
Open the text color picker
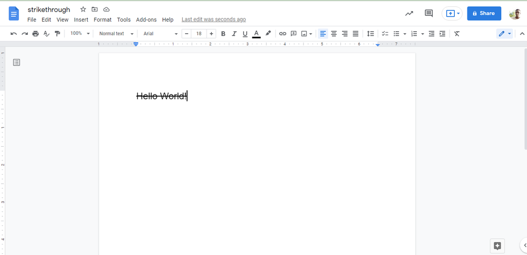point(257,34)
